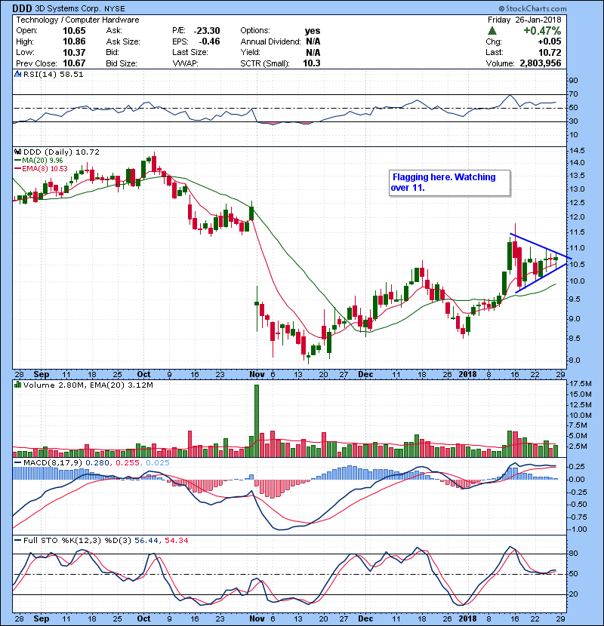Screen dimensions: 604x626
Task: Click Nov on the bottom date axis
Action: click(257, 618)
